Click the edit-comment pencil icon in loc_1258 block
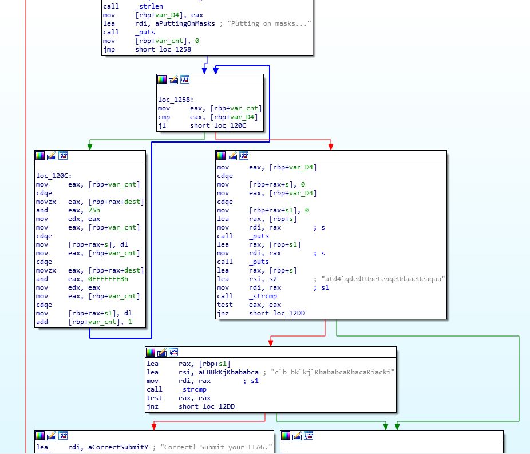Image resolution: width=530 pixels, height=454 pixels. point(173,80)
